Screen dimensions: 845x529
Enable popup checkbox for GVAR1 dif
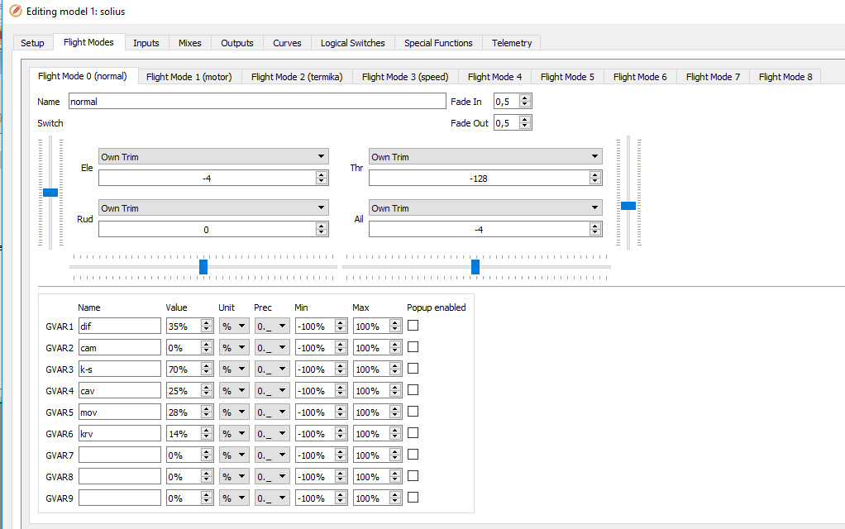[413, 326]
